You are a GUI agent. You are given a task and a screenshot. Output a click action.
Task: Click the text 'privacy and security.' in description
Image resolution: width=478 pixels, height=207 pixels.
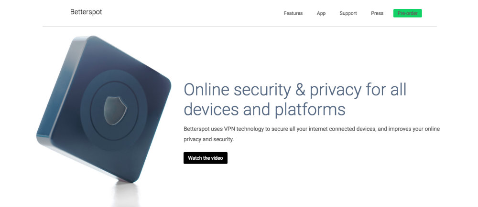click(208, 140)
